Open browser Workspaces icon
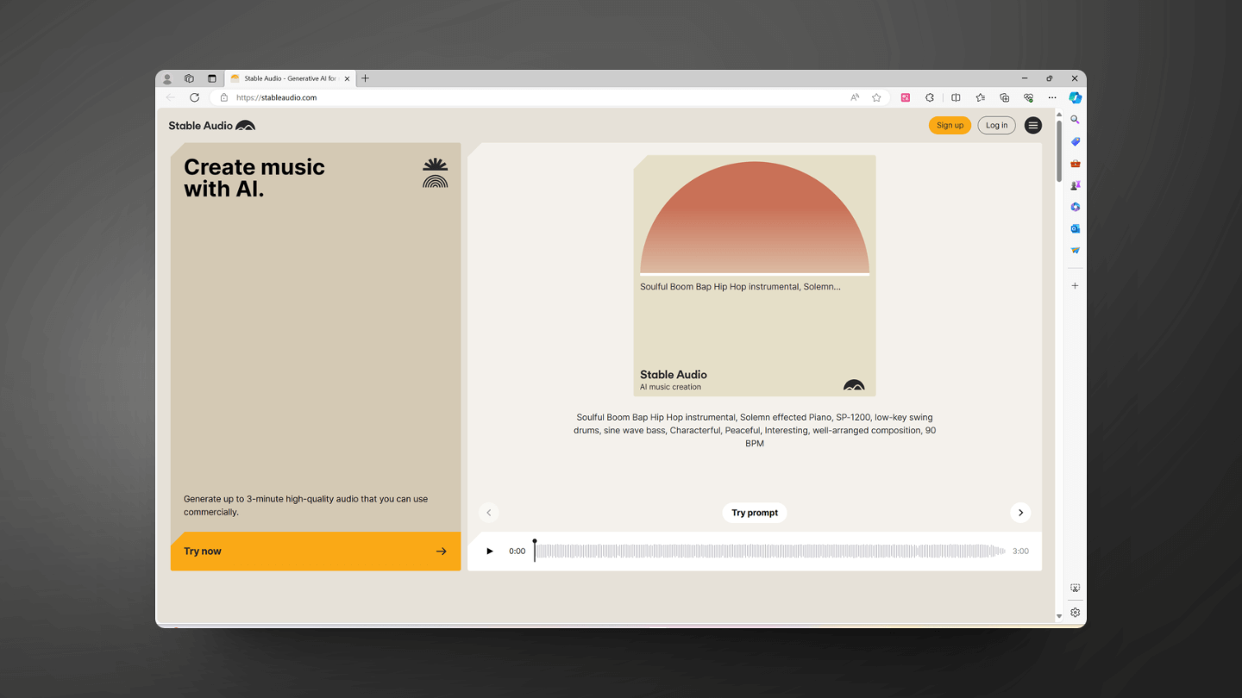The image size is (1242, 698). 189,78
